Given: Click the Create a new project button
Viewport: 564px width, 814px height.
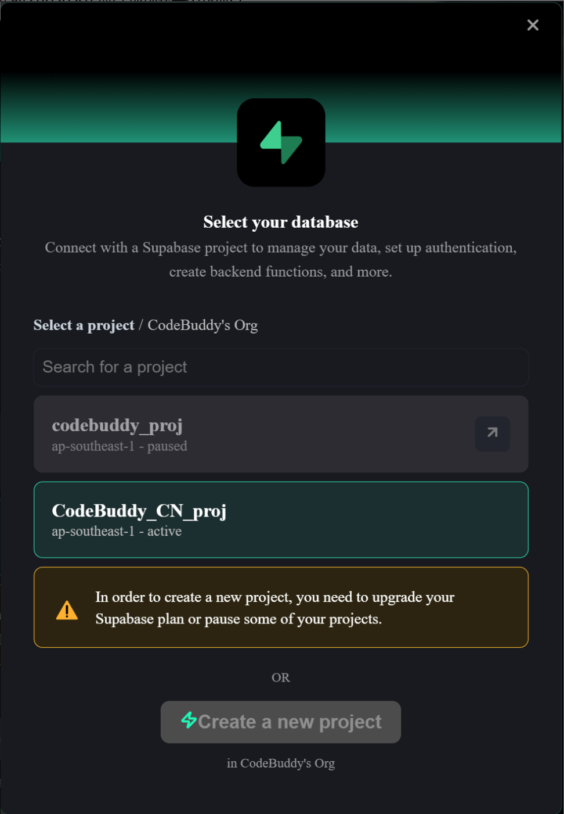Looking at the screenshot, I should click(x=281, y=722).
